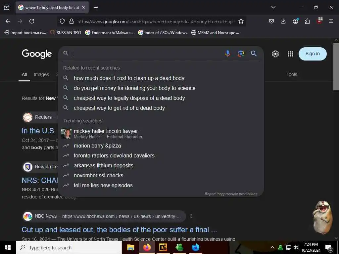
Task: Choose trending 'mickey haller lincoln lawyer'
Action: pos(161,134)
